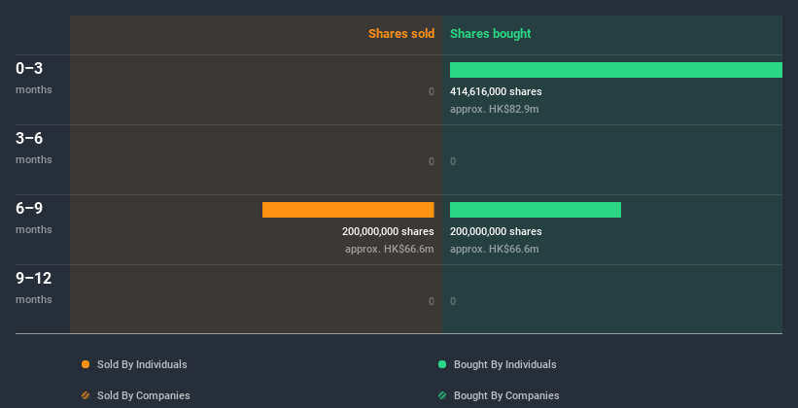Click the green 0–3 months shares bought bar
The width and height of the screenshot is (798, 408).
click(x=616, y=70)
